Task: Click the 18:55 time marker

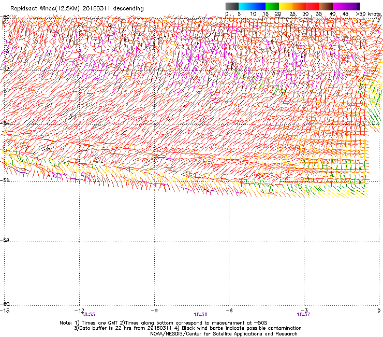Action: (88, 315)
